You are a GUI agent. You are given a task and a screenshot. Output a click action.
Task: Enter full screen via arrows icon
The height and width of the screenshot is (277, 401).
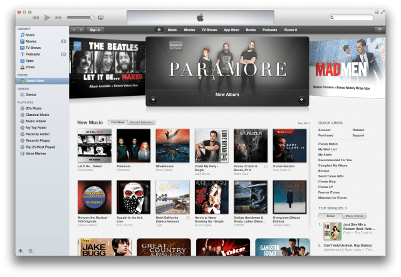(x=383, y=12)
